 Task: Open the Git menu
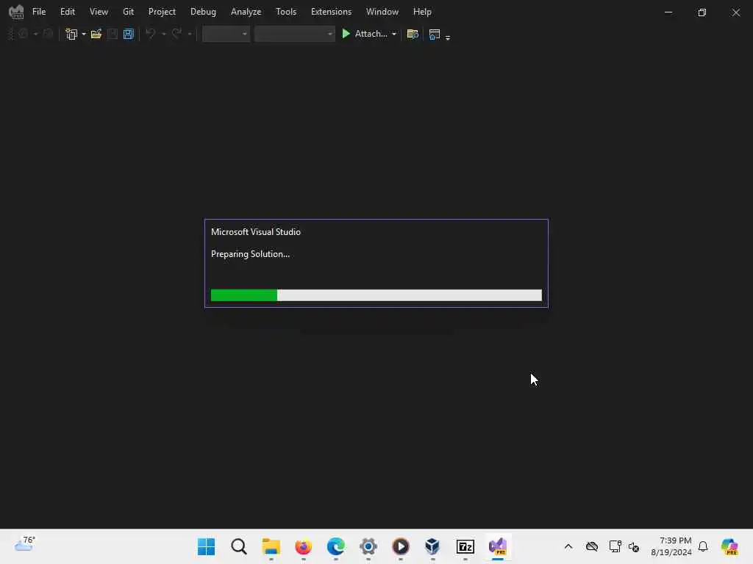tap(128, 12)
